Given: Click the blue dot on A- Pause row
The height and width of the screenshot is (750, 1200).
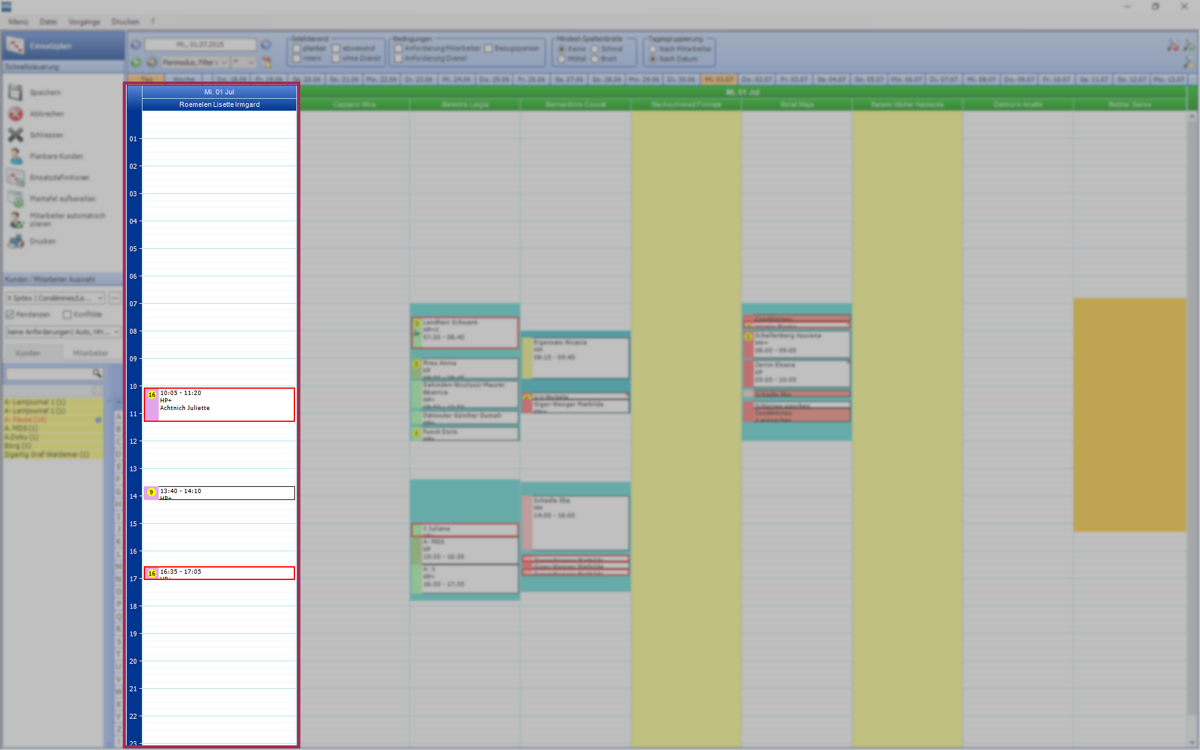Looking at the screenshot, I should click(98, 420).
